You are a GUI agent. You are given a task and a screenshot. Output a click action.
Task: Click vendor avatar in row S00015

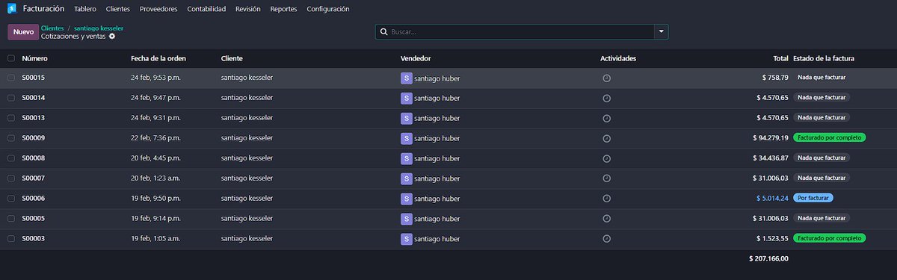coord(407,78)
